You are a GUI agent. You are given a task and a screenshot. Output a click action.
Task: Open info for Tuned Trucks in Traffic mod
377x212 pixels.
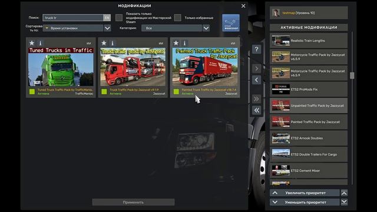click(40, 43)
